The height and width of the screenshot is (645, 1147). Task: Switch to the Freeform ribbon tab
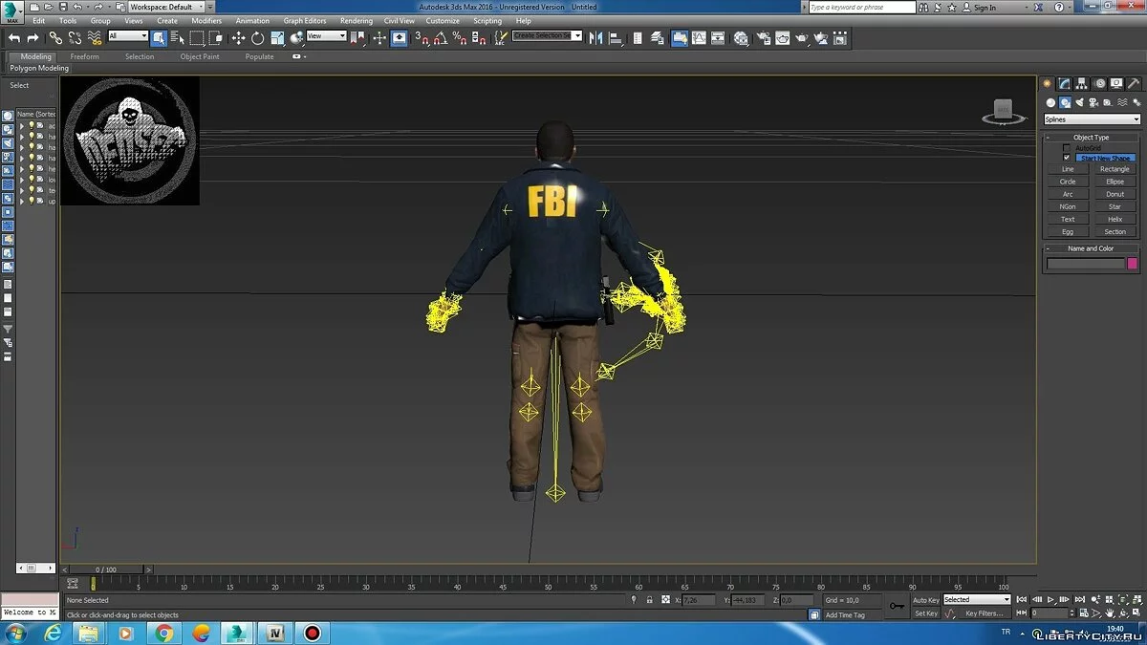tap(84, 56)
